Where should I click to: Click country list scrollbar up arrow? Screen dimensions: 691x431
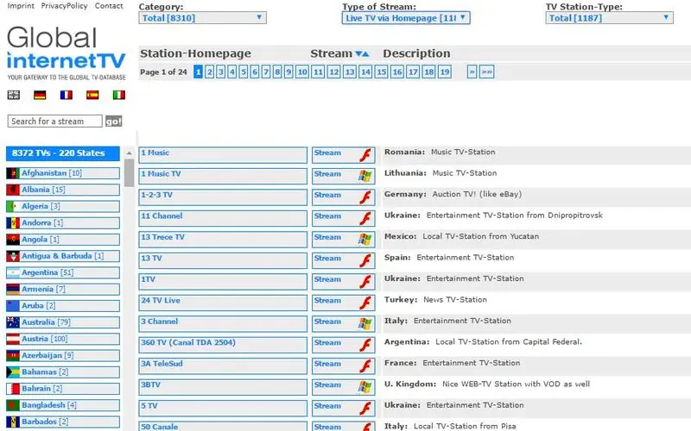click(129, 153)
